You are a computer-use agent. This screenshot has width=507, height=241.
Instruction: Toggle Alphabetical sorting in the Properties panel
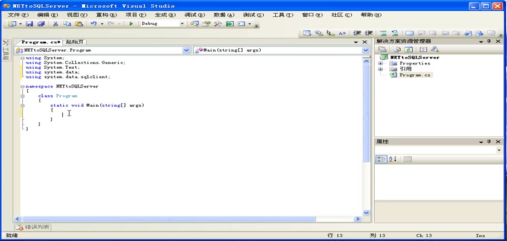pos(392,159)
